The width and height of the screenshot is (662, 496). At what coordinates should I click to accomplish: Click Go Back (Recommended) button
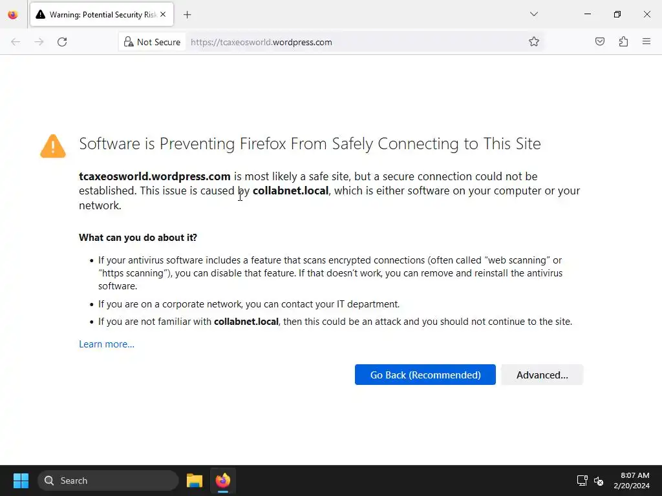(x=425, y=375)
